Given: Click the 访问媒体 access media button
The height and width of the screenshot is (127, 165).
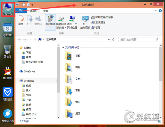Looking at the screenshot, I should click(x=50, y=22).
